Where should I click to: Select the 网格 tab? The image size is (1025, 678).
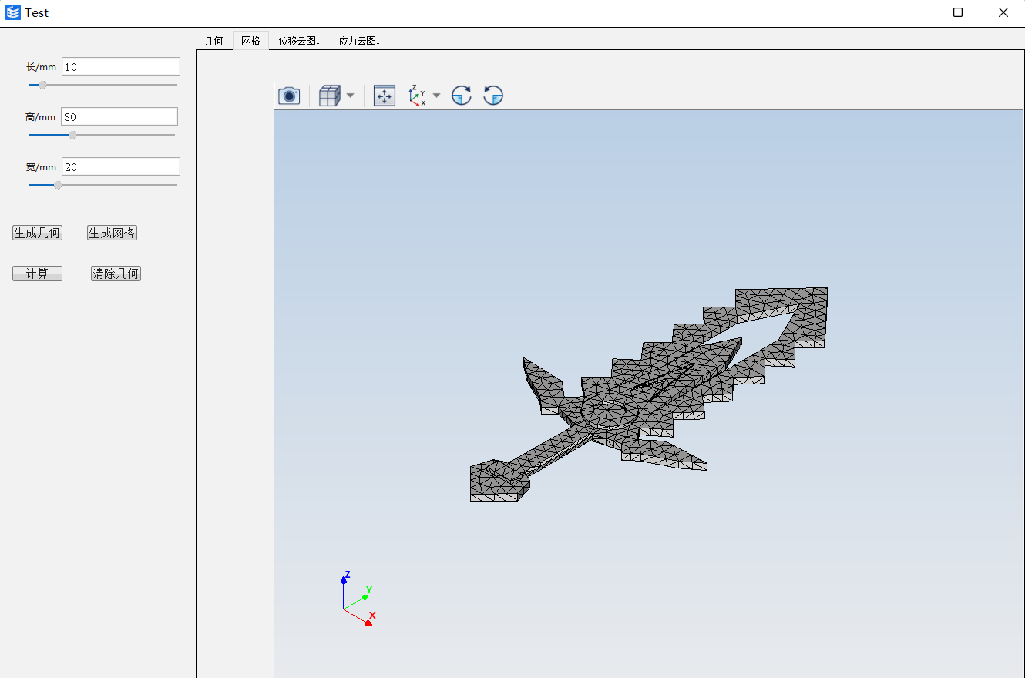pos(250,41)
